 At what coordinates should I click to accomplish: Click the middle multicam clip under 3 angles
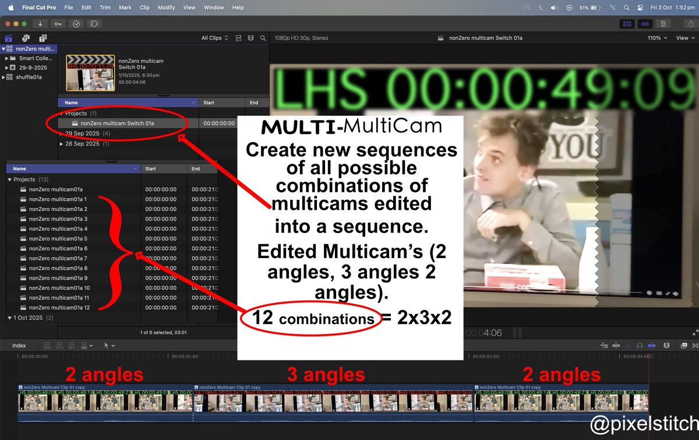coord(333,403)
